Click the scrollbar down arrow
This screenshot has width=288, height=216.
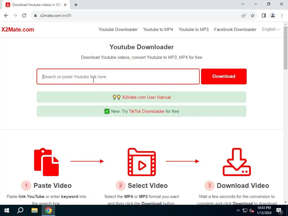[x=286, y=202]
